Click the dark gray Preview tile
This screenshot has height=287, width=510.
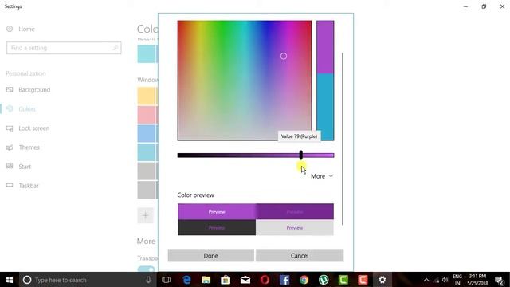(217, 227)
